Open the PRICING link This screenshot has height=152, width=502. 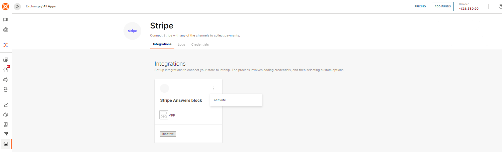[420, 6]
